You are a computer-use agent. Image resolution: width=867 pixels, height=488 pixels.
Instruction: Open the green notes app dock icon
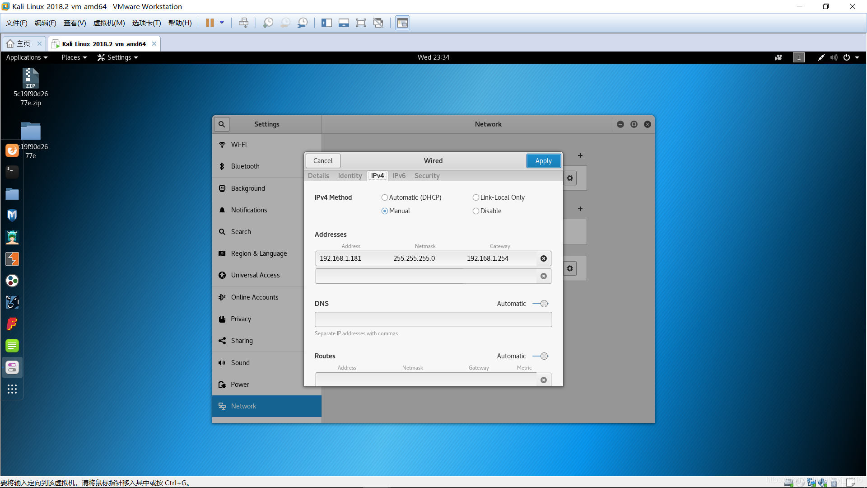click(12, 346)
